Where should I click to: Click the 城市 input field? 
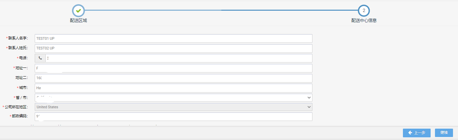[174, 88]
